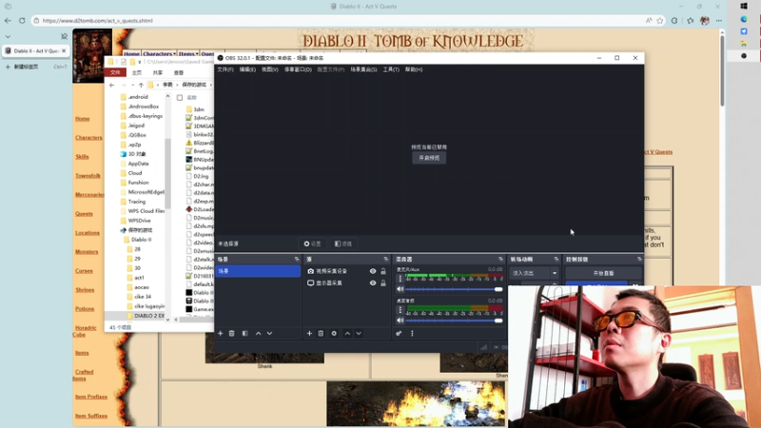Image resolution: width=761 pixels, height=428 pixels.
Task: Open 工具(T) menu in OBS
Action: [391, 69]
